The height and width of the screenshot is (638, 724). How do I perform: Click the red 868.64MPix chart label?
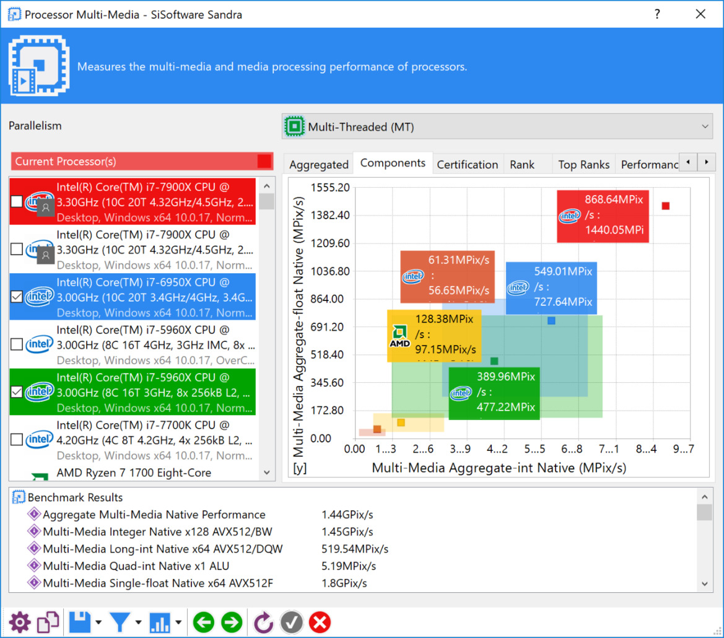point(603,216)
